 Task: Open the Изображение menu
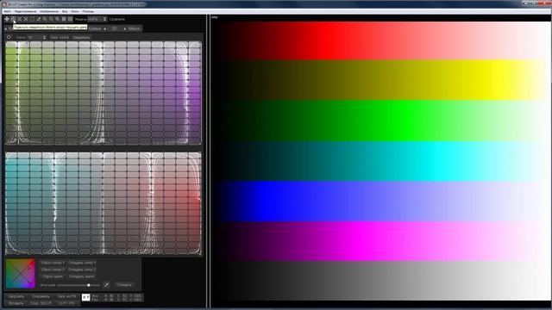coord(49,11)
